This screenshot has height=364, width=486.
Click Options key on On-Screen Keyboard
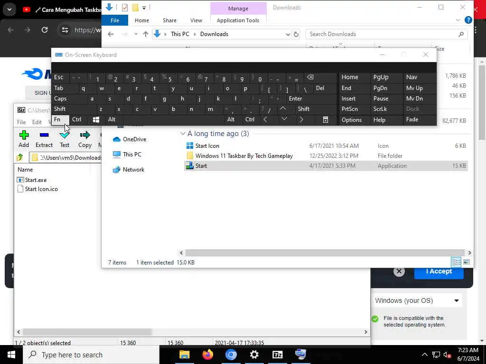352,120
